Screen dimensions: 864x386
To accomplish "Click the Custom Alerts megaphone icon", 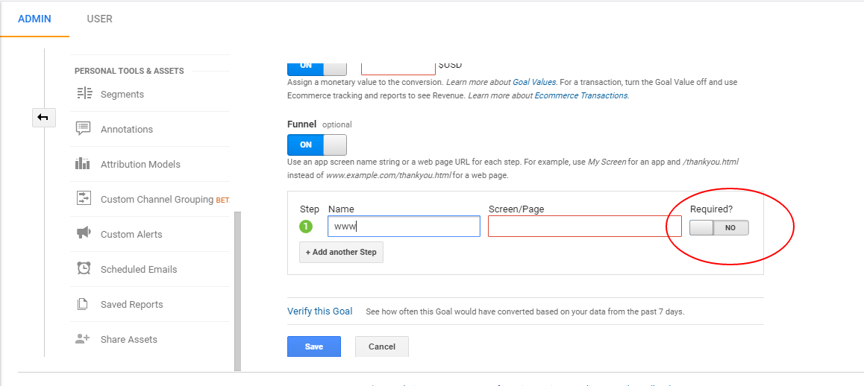I will point(84,234).
